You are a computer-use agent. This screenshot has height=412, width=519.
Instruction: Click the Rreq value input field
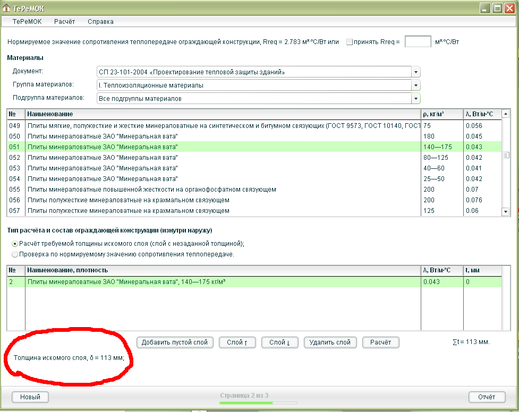pyautogui.click(x=418, y=41)
